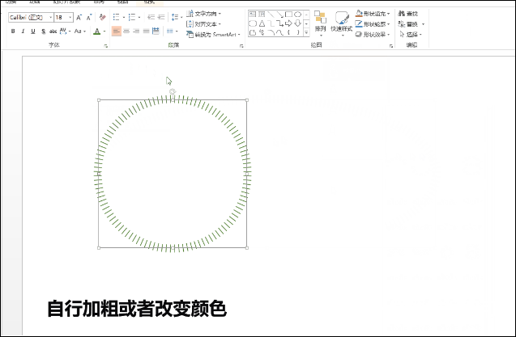Pick the Left Brace shape

[288, 32]
